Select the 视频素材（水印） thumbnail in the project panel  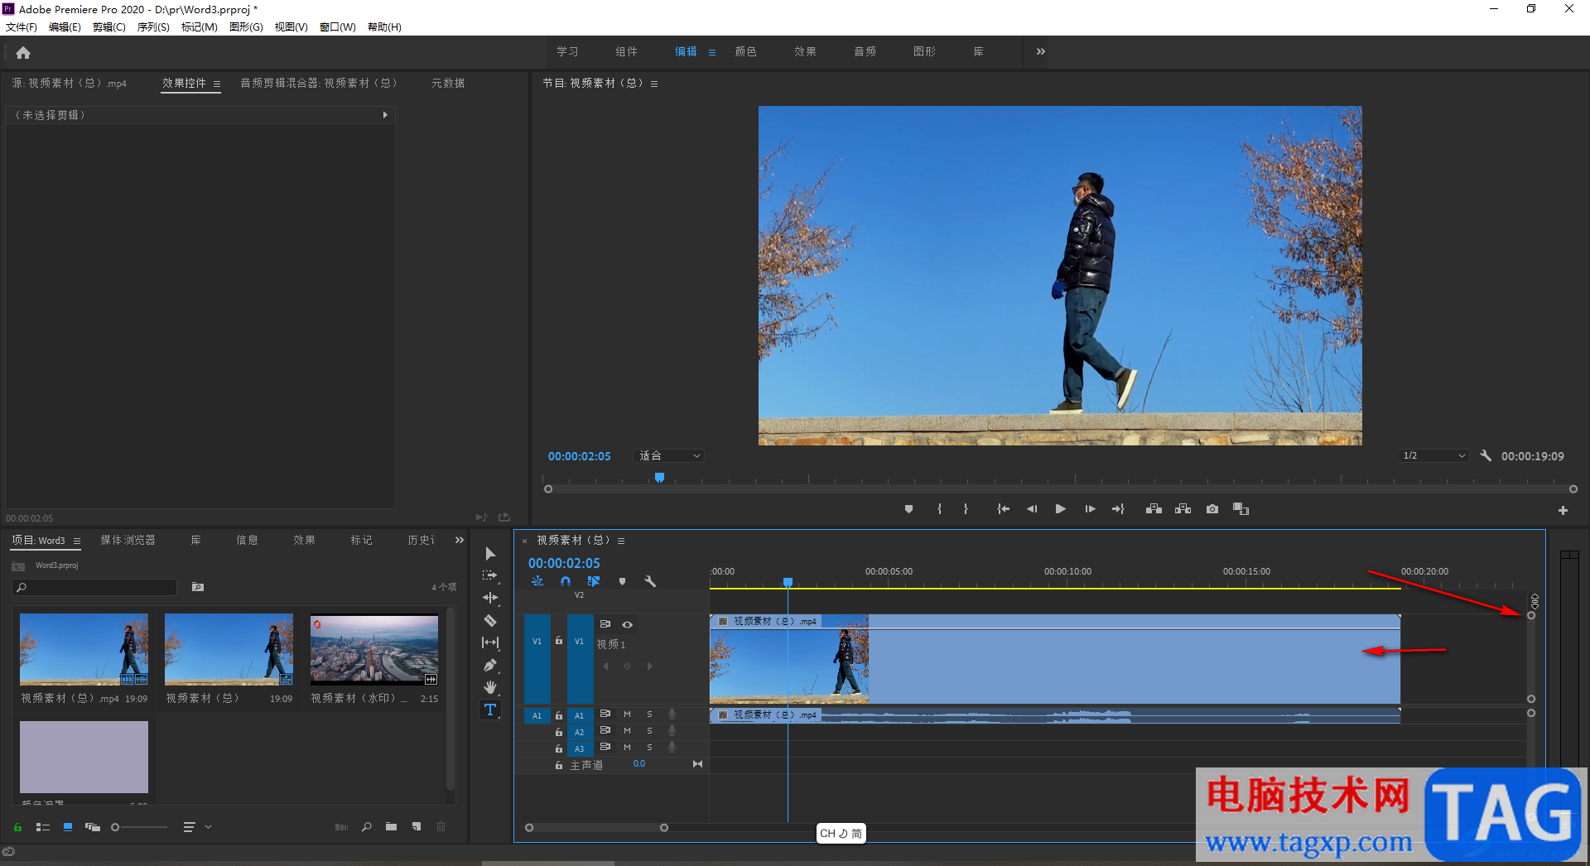pyautogui.click(x=374, y=650)
